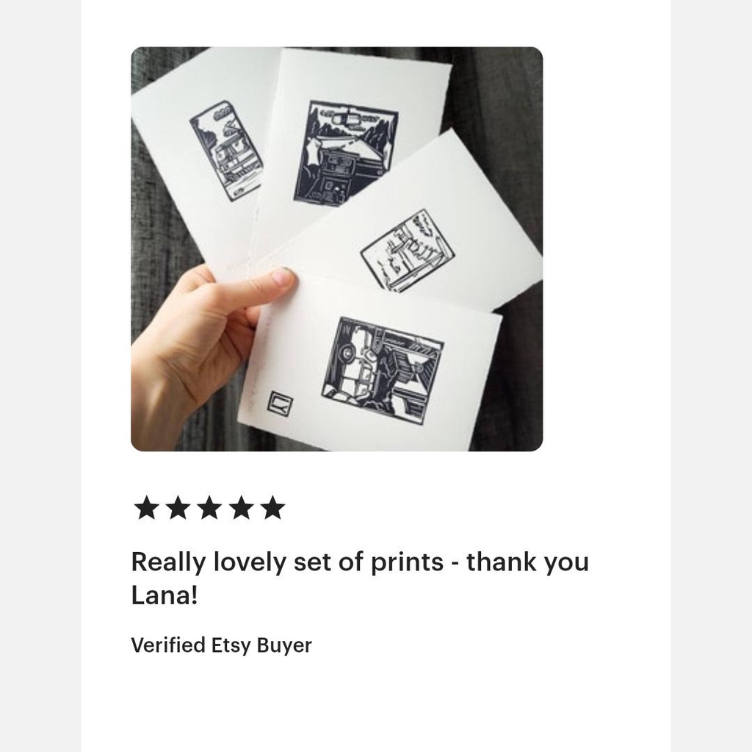Screen dimensions: 752x752
Task: Click the second rating star
Action: point(178,507)
